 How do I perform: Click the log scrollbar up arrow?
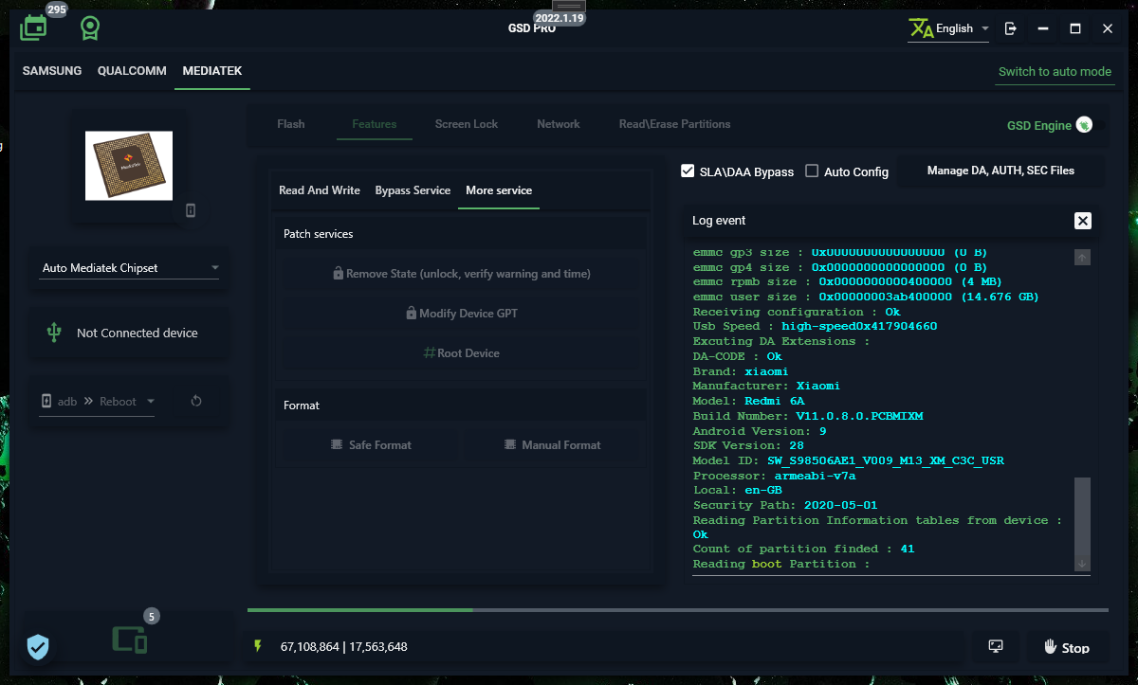point(1083,258)
